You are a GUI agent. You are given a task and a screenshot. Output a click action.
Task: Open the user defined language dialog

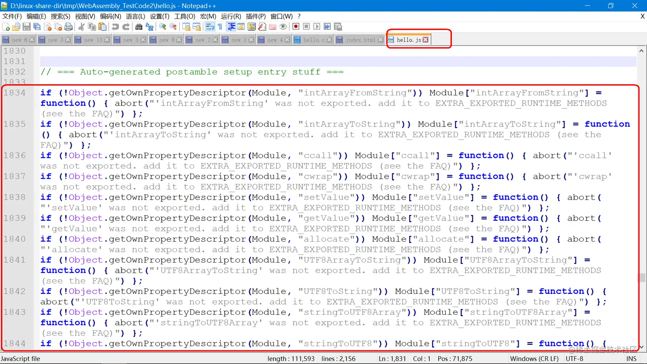click(241, 27)
